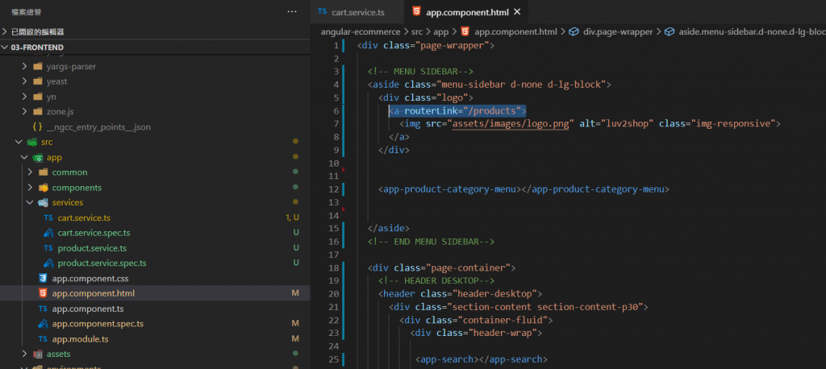The height and width of the screenshot is (369, 826).
Task: Open app.component.css file
Action: coord(90,278)
